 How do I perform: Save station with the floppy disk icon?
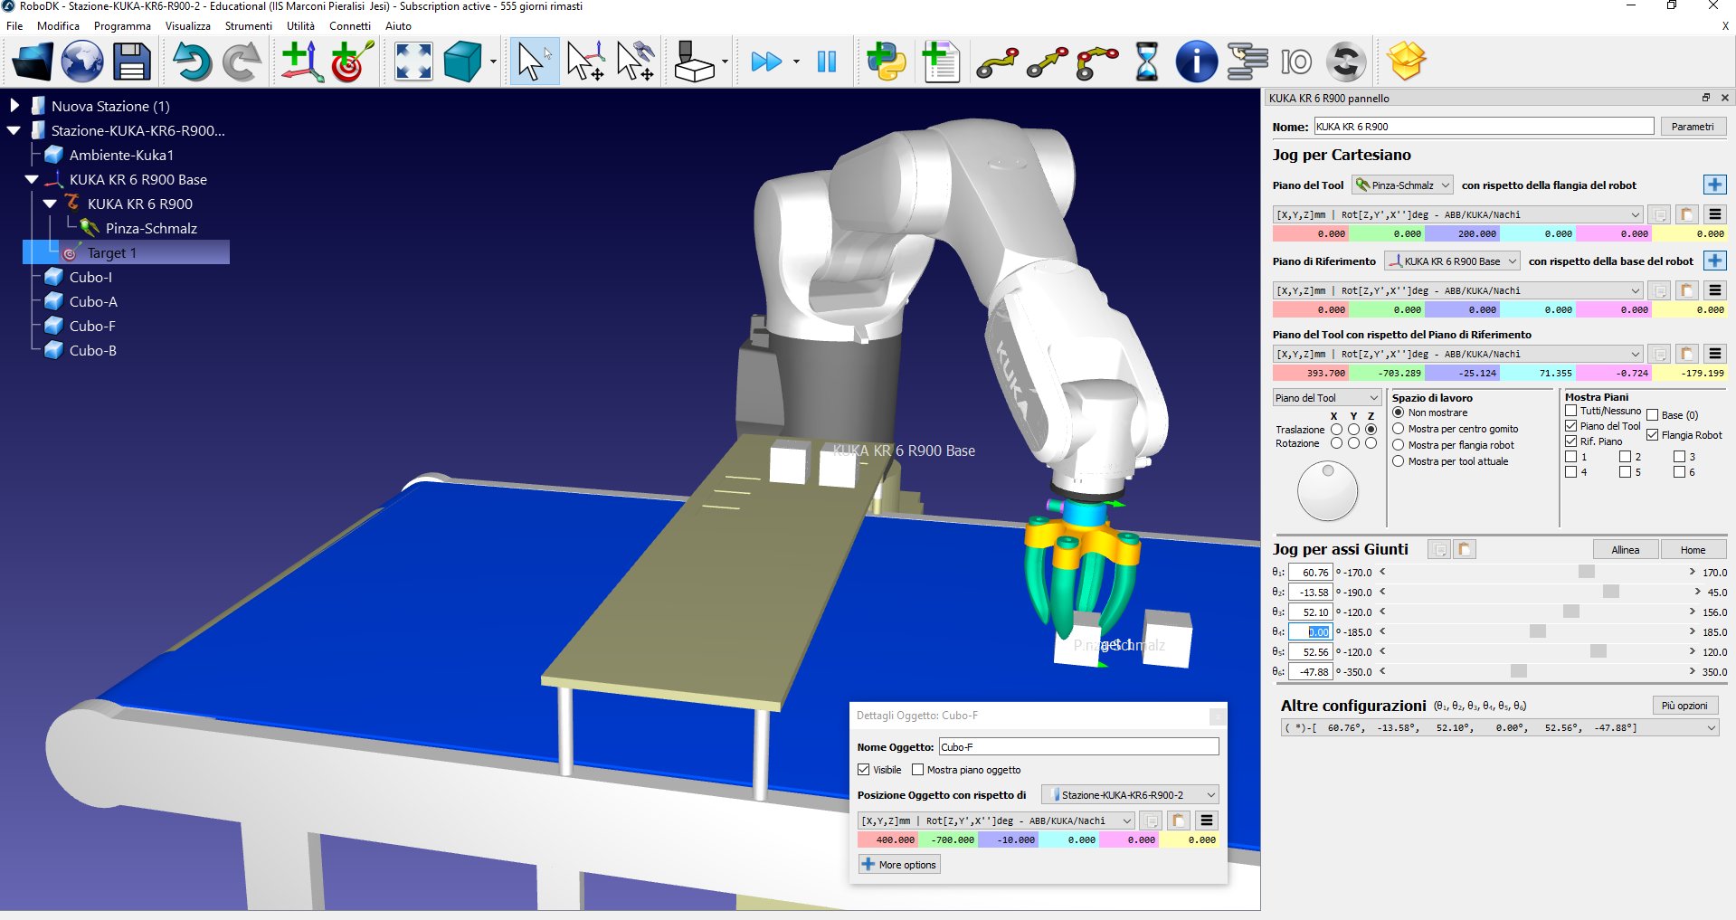[x=132, y=62]
